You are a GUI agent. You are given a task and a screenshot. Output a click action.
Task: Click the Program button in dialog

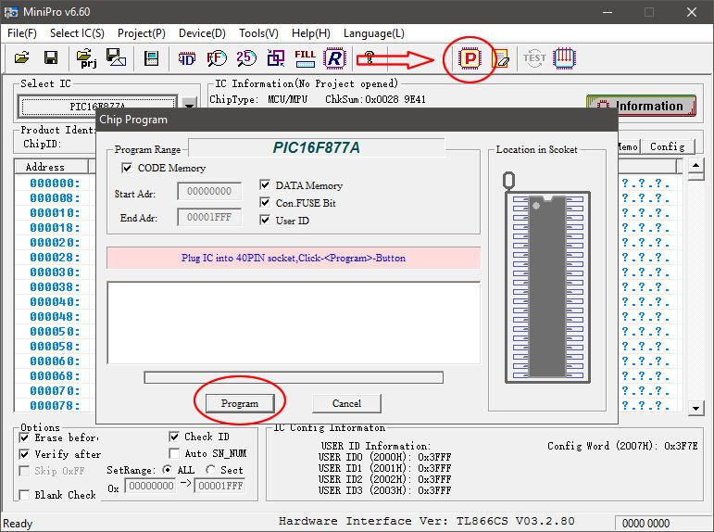click(x=240, y=403)
